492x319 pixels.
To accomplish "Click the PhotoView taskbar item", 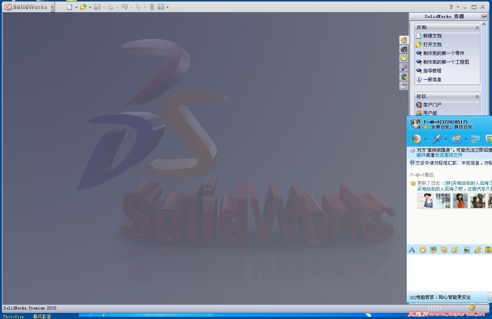I will [x=14, y=316].
